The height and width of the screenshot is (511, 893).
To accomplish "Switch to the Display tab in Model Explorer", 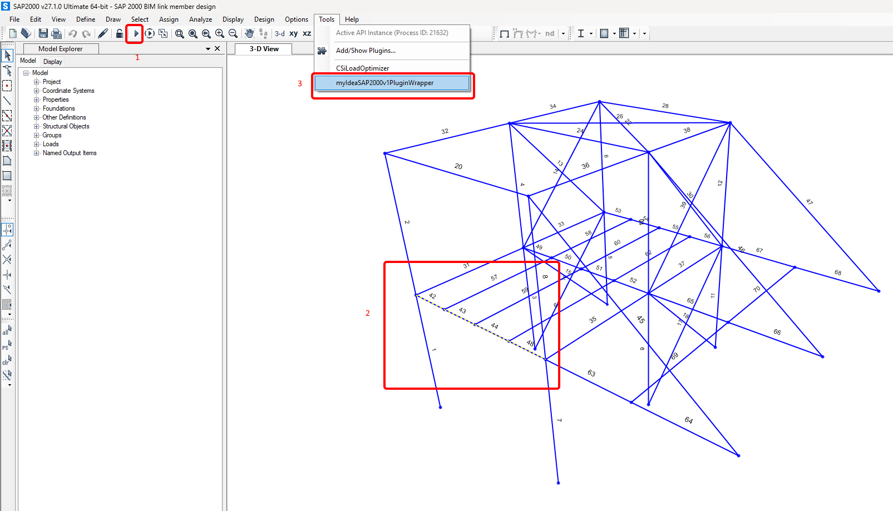I will pos(53,62).
